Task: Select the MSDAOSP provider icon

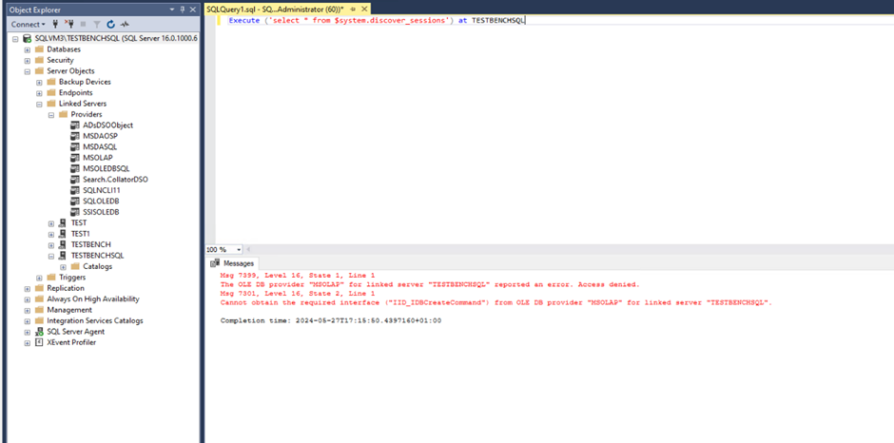Action: [75, 136]
